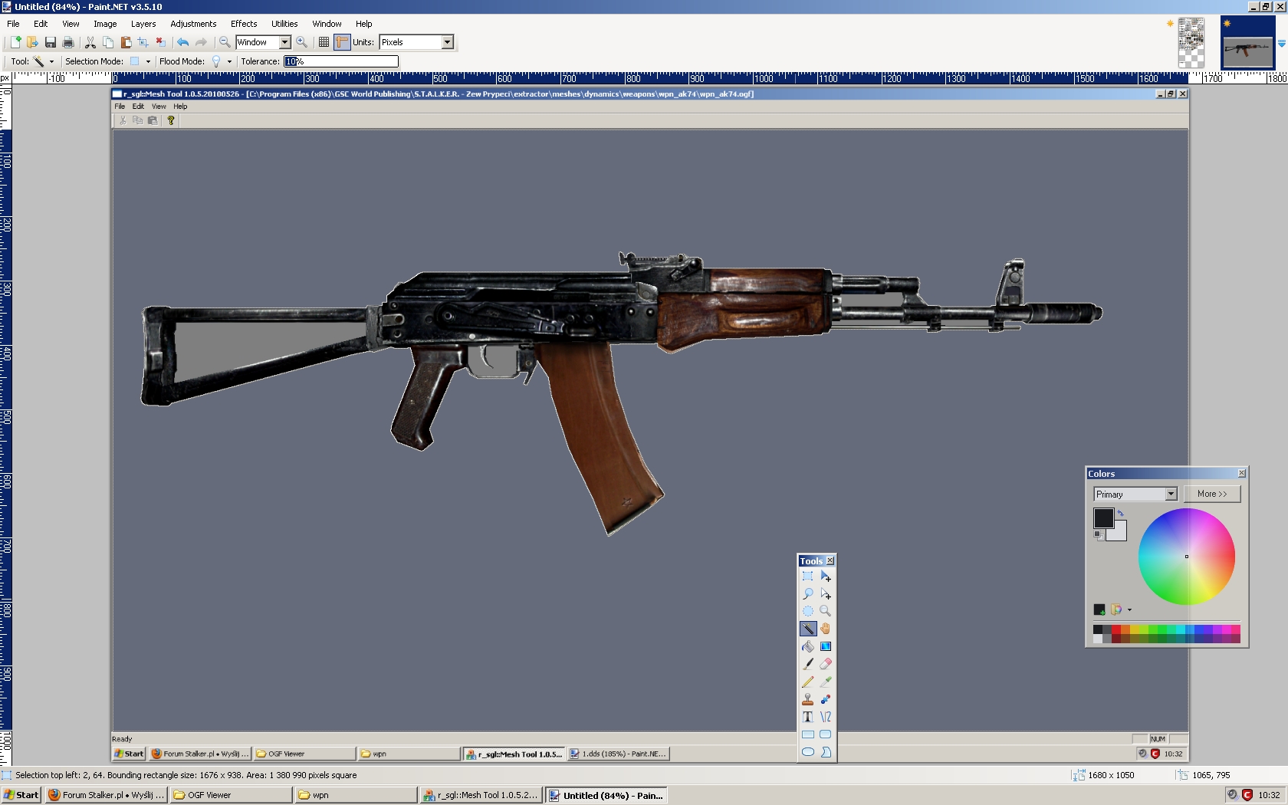Select the Color Picker eyedropper tool
The image size is (1288, 805).
tap(826, 682)
